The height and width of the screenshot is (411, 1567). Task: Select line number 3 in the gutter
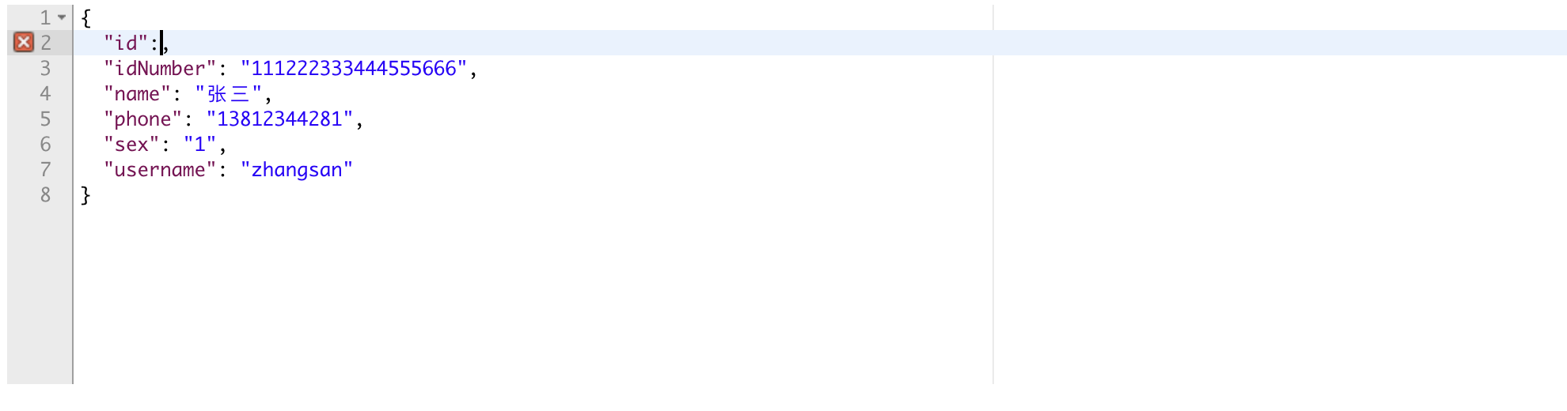pos(45,68)
